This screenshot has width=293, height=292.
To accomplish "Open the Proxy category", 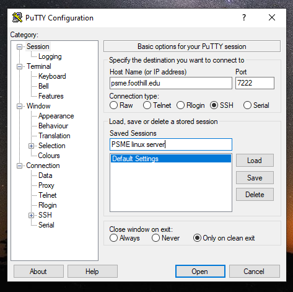I will pos(46,185).
